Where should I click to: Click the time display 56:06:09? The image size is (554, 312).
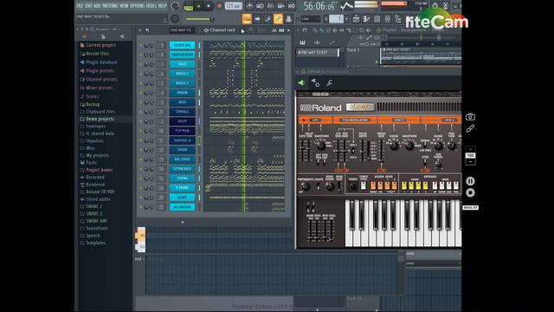[319, 6]
